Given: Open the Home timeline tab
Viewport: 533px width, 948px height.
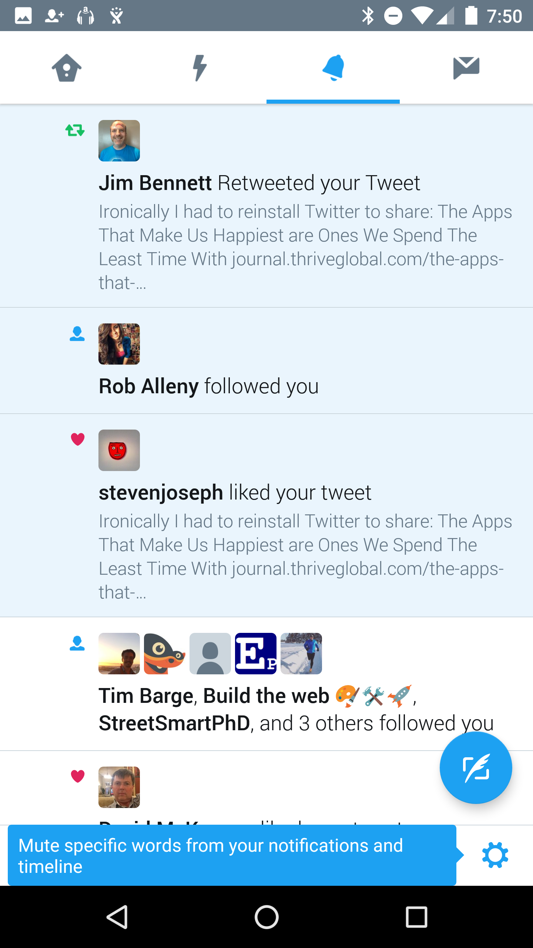Looking at the screenshot, I should click(67, 68).
